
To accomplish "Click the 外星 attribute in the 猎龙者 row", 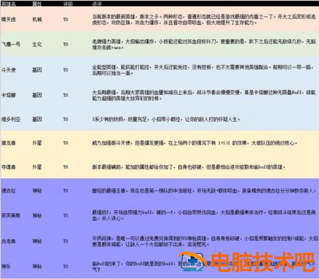I will pos(37,143).
